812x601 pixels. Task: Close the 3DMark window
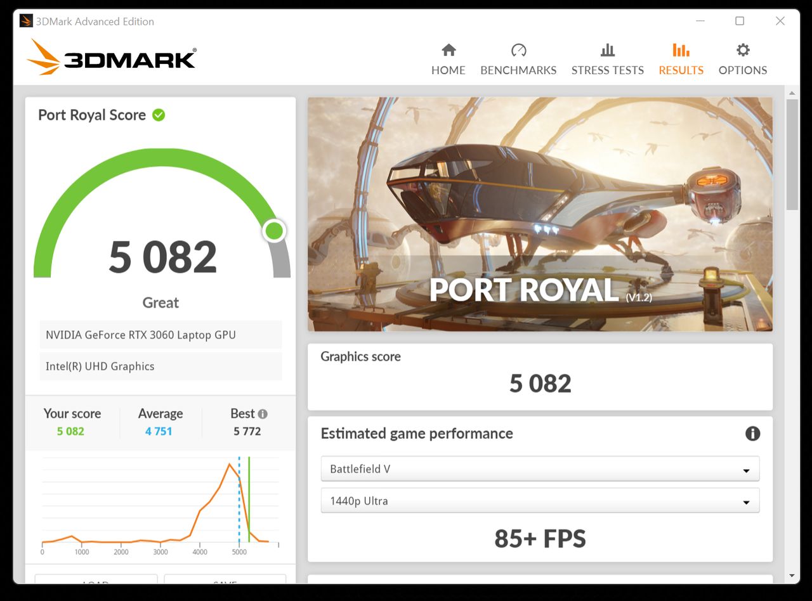tap(780, 21)
